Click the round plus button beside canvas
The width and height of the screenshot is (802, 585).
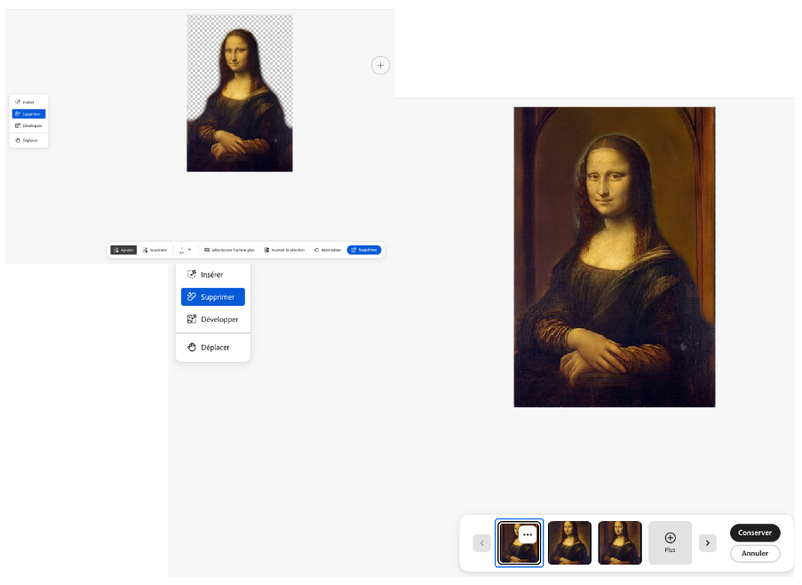click(380, 65)
